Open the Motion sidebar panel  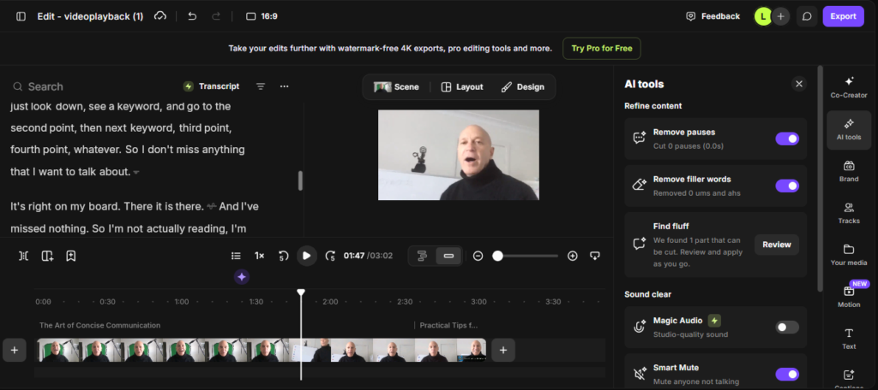tap(848, 297)
